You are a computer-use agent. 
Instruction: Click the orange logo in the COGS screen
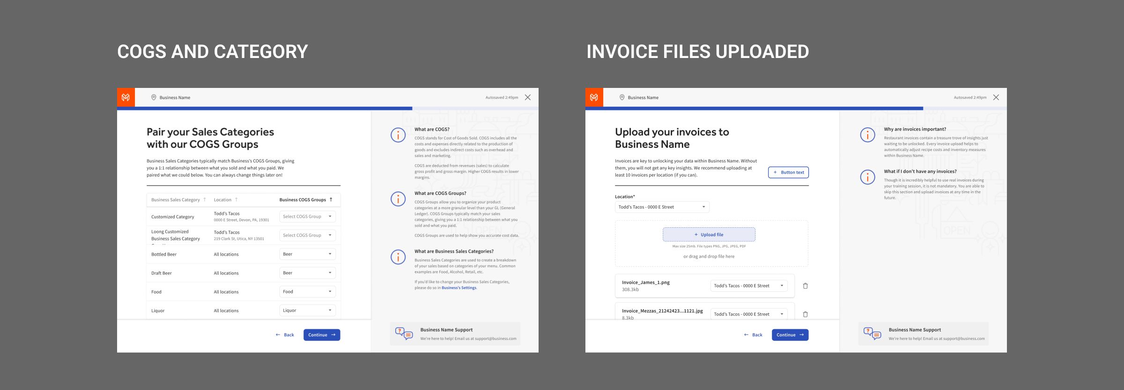[x=126, y=97]
